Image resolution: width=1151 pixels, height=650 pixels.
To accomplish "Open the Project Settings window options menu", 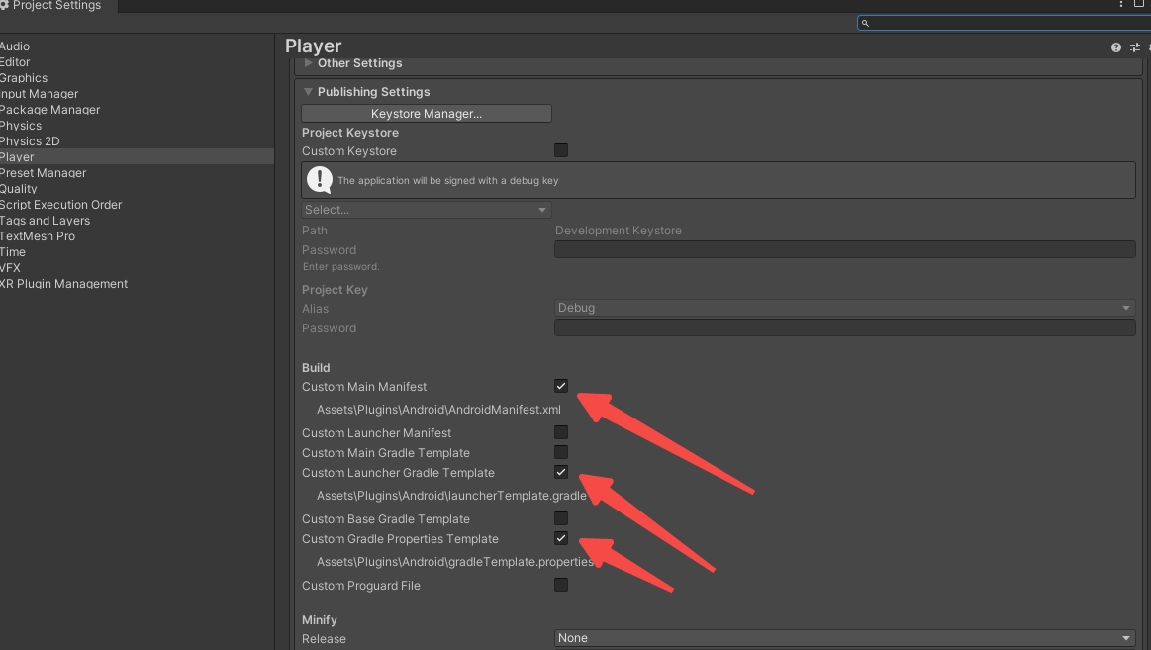I will click(x=1121, y=4).
